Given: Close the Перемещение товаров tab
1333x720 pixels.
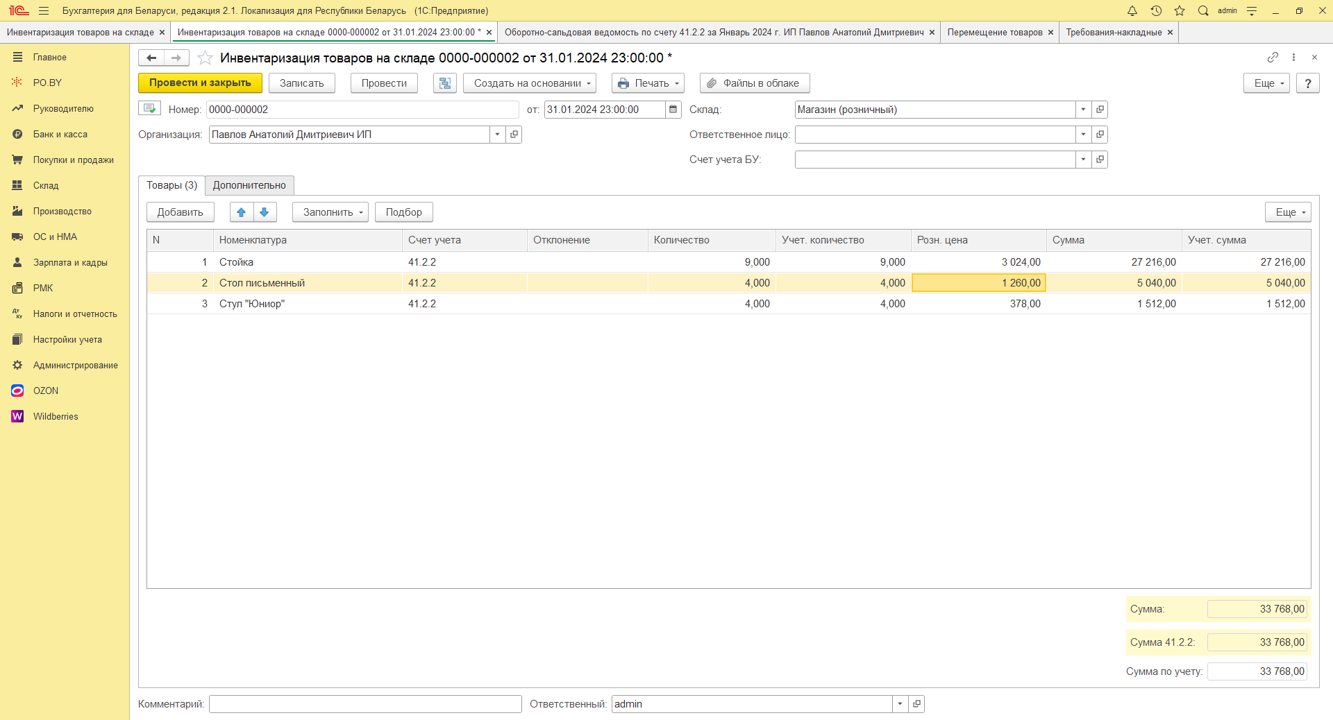Looking at the screenshot, I should coord(1050,33).
